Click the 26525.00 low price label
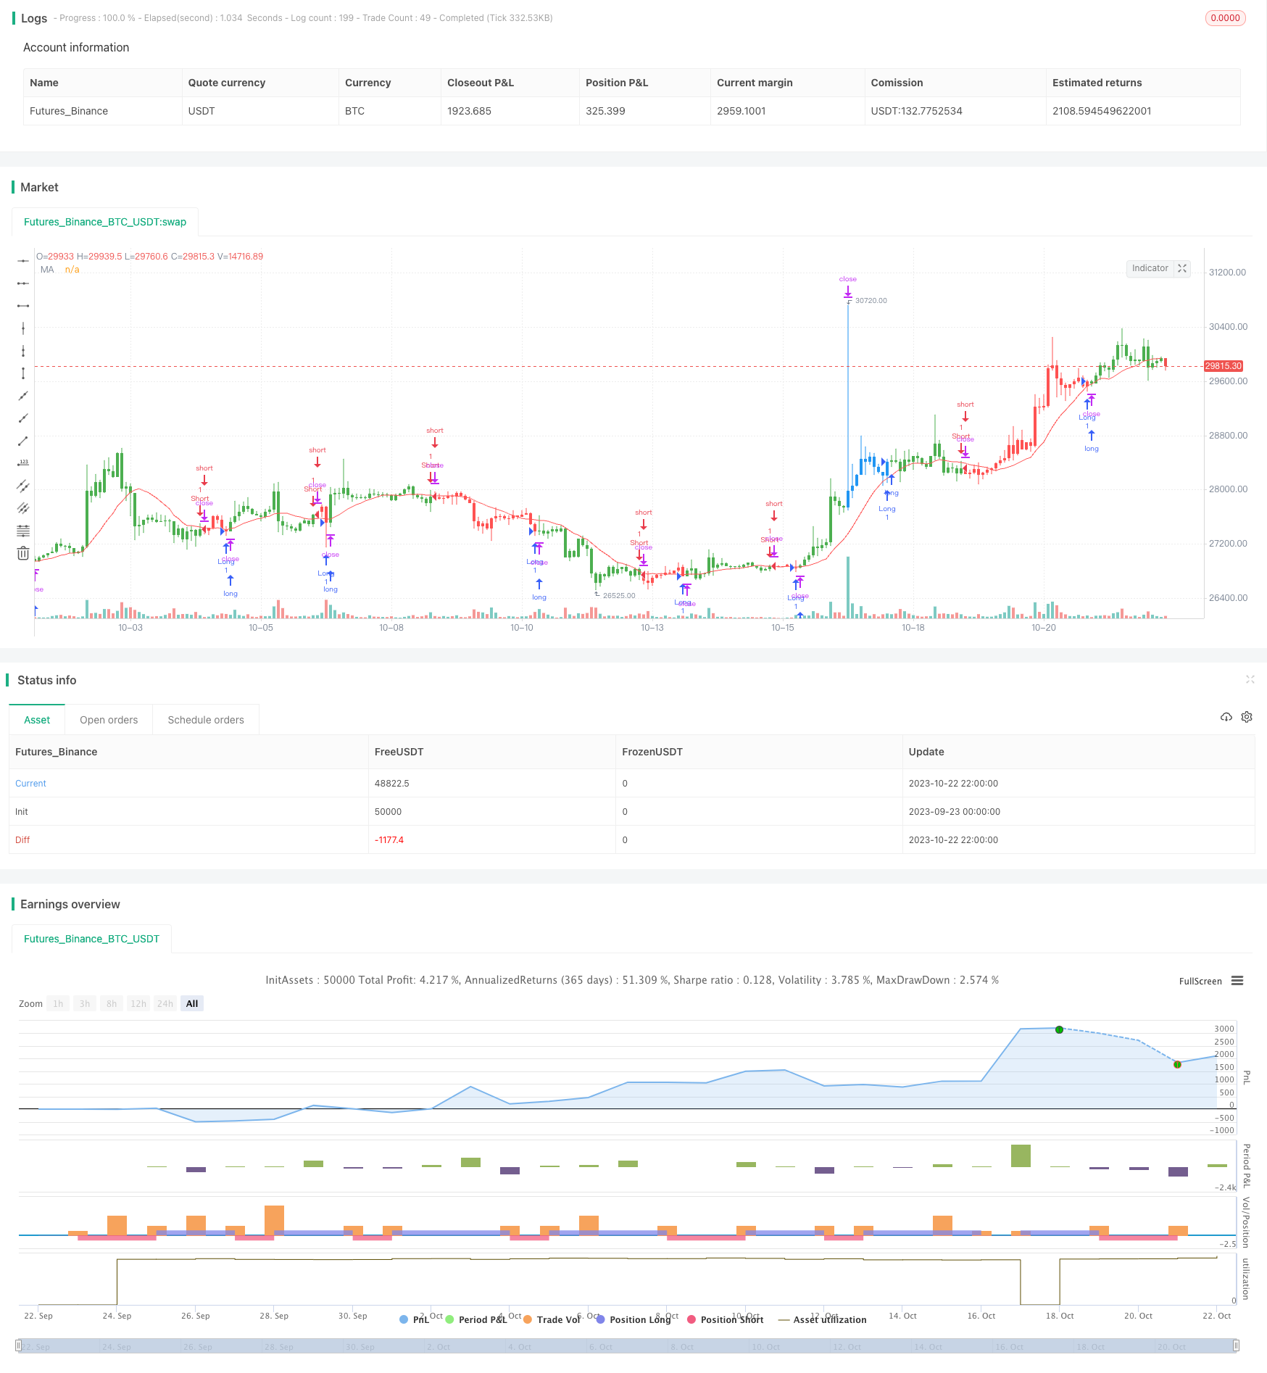The height and width of the screenshot is (1373, 1267). pos(619,595)
